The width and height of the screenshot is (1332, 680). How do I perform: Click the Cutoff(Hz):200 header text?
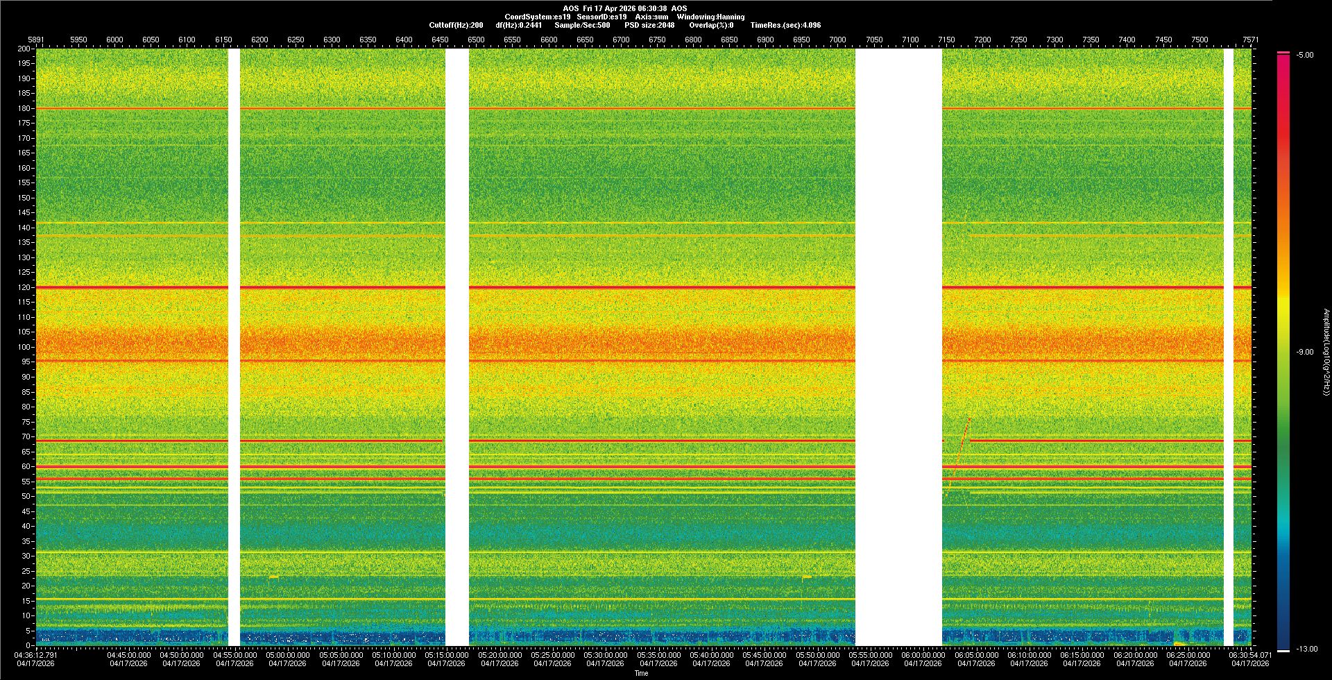tap(456, 25)
